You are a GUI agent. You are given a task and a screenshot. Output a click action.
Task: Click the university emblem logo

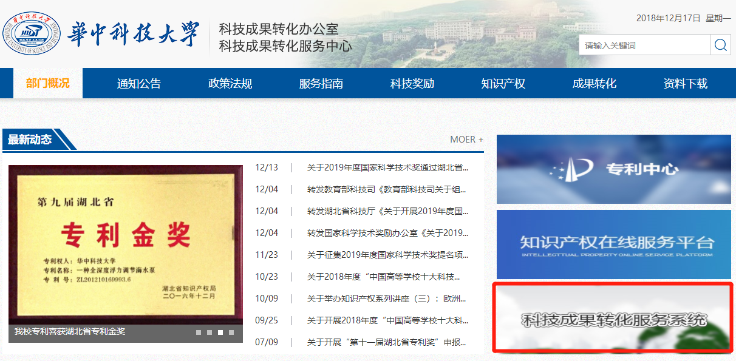pyautogui.click(x=32, y=33)
